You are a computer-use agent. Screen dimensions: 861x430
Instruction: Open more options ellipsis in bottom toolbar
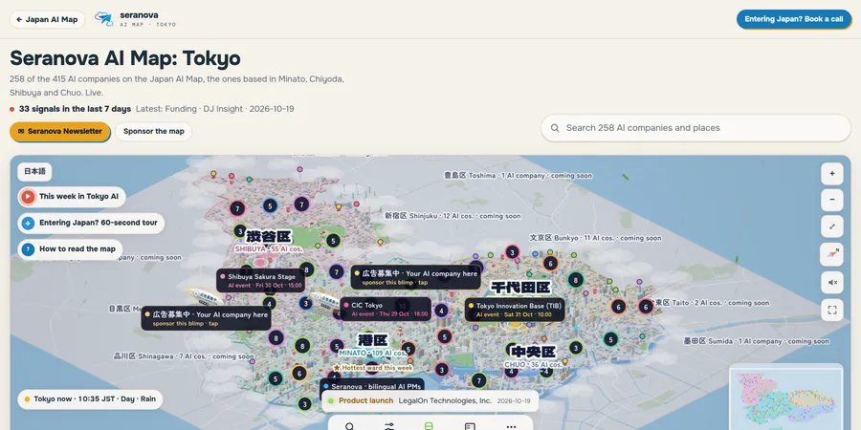pos(511,426)
